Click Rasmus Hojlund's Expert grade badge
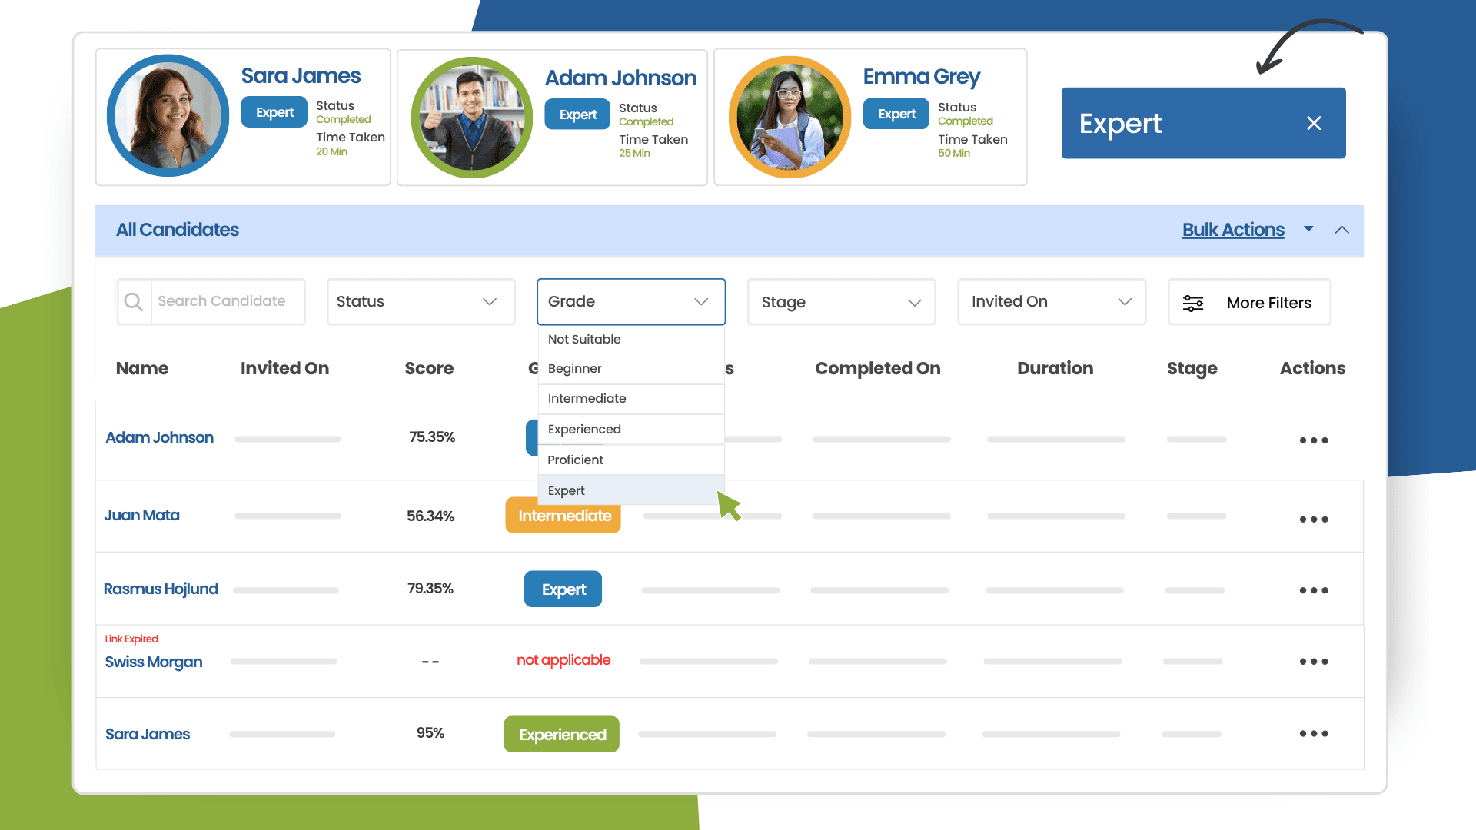This screenshot has width=1476, height=830. pos(563,589)
